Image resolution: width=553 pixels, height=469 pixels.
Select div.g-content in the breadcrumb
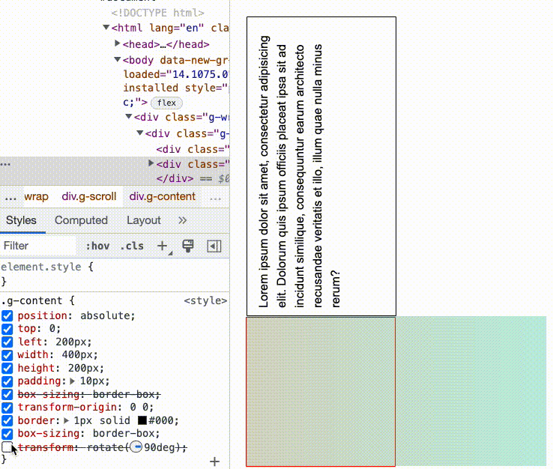(163, 196)
